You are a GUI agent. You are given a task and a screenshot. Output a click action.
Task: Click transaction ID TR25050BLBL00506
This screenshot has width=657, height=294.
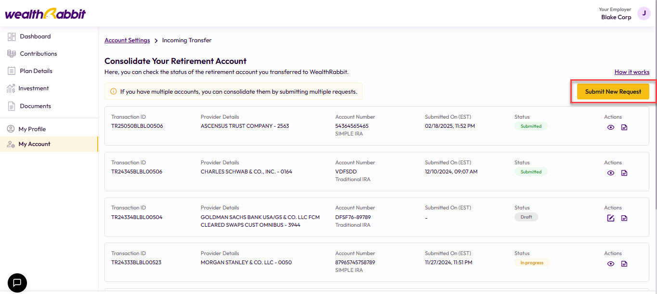137,126
